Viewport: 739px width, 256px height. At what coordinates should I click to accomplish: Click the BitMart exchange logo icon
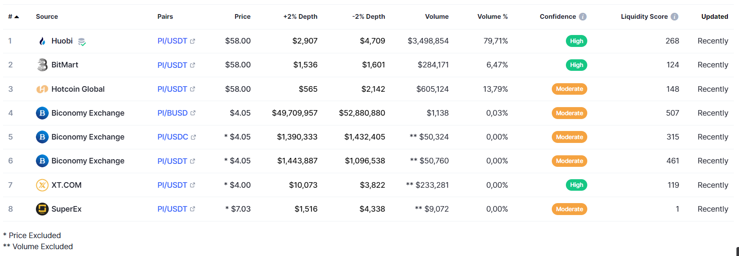42,65
